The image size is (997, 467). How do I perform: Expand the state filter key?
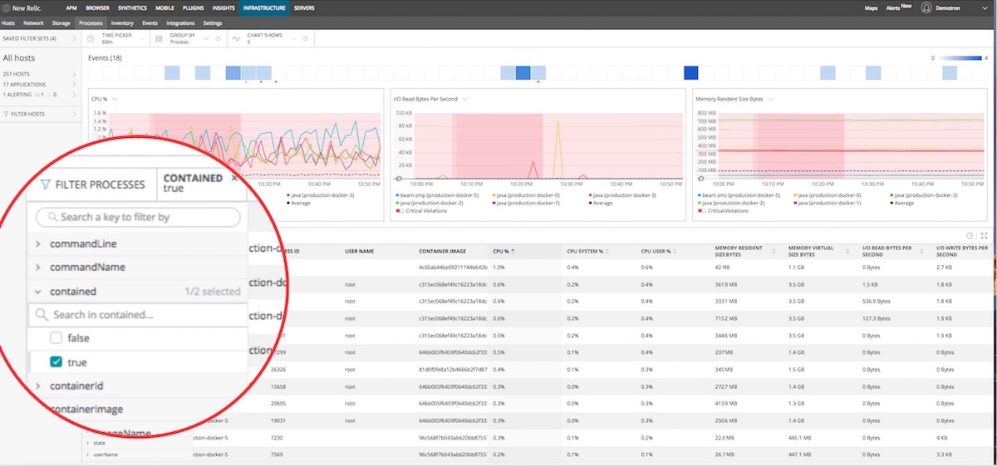[89, 443]
